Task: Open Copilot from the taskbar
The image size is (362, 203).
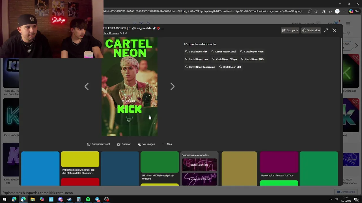Action: [42, 199]
